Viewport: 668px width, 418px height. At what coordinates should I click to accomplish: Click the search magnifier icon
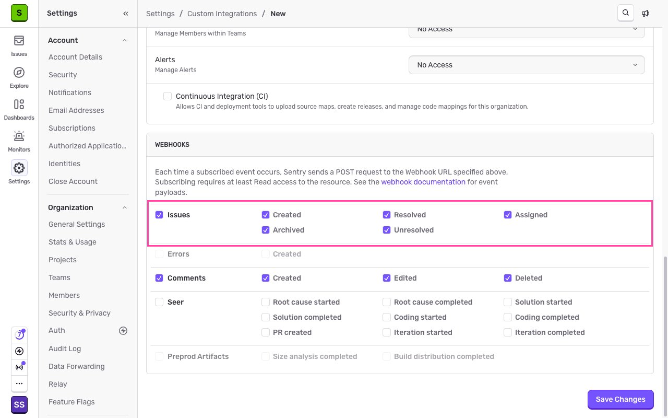point(626,13)
